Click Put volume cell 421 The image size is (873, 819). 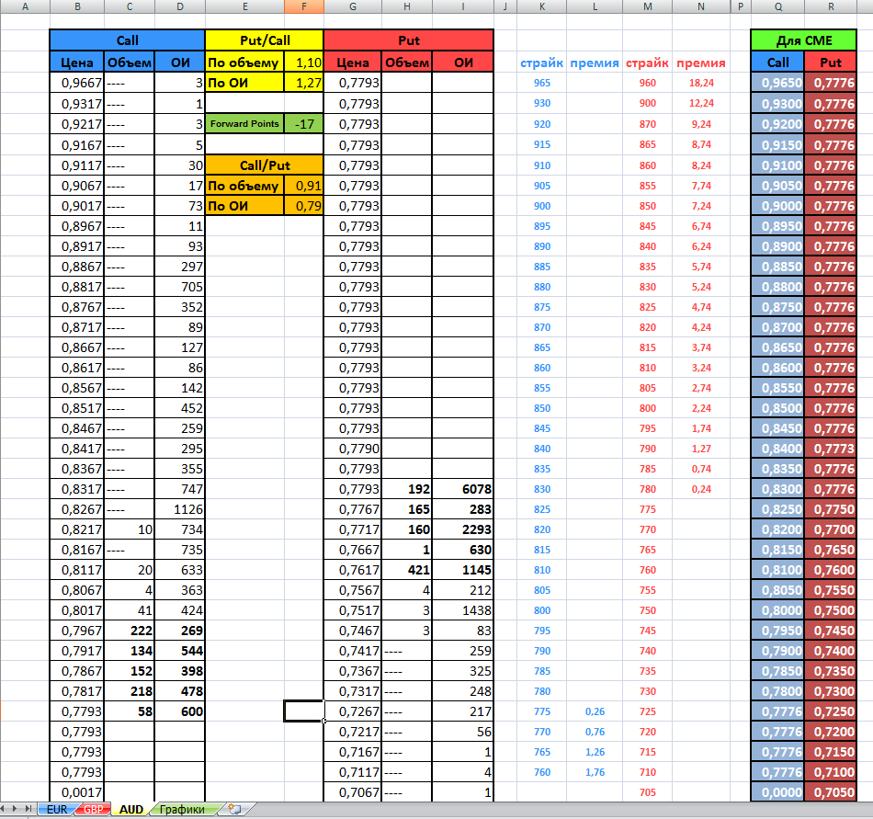click(406, 570)
